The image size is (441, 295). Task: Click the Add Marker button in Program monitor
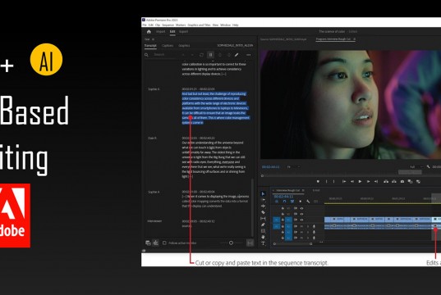318,182
